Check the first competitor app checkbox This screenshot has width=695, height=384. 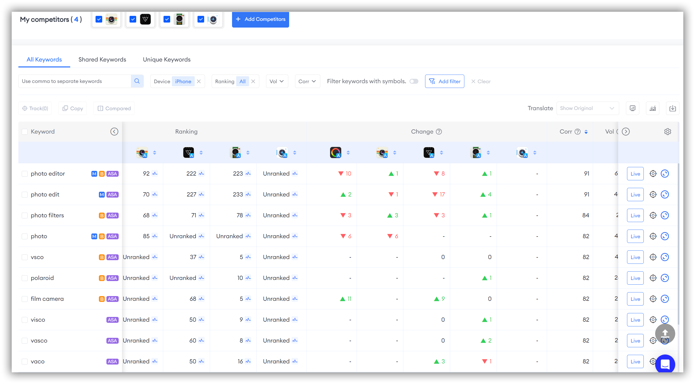click(99, 19)
